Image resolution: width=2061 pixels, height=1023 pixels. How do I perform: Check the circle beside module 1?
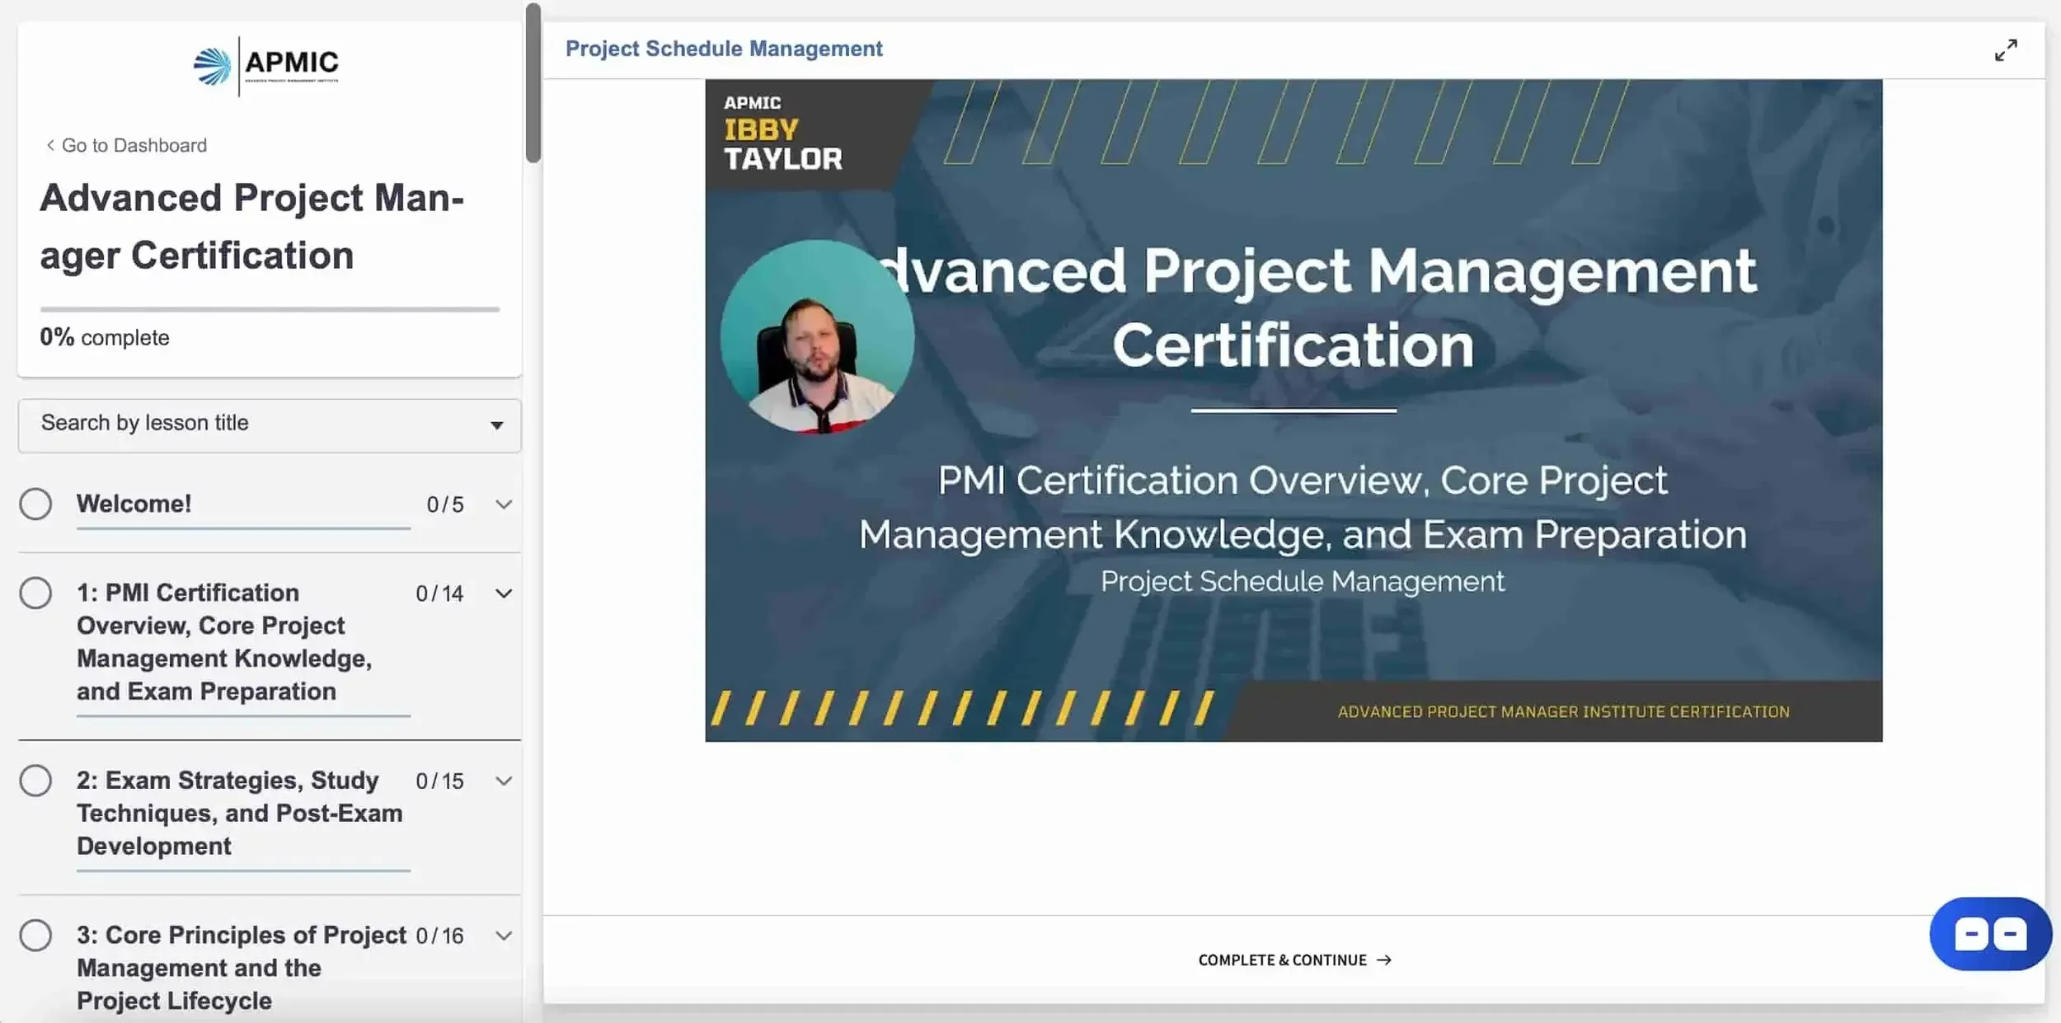tap(36, 593)
